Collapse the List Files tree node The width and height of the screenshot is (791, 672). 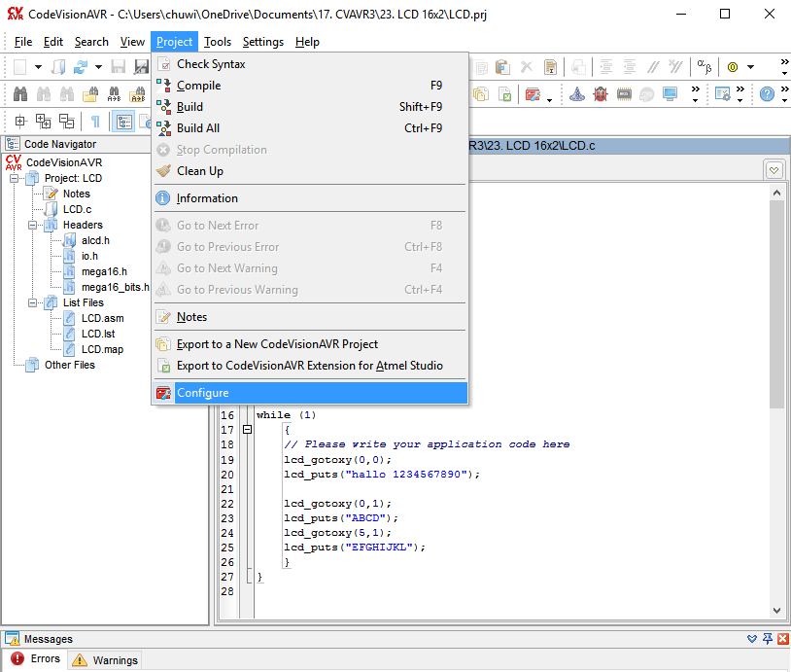[32, 302]
